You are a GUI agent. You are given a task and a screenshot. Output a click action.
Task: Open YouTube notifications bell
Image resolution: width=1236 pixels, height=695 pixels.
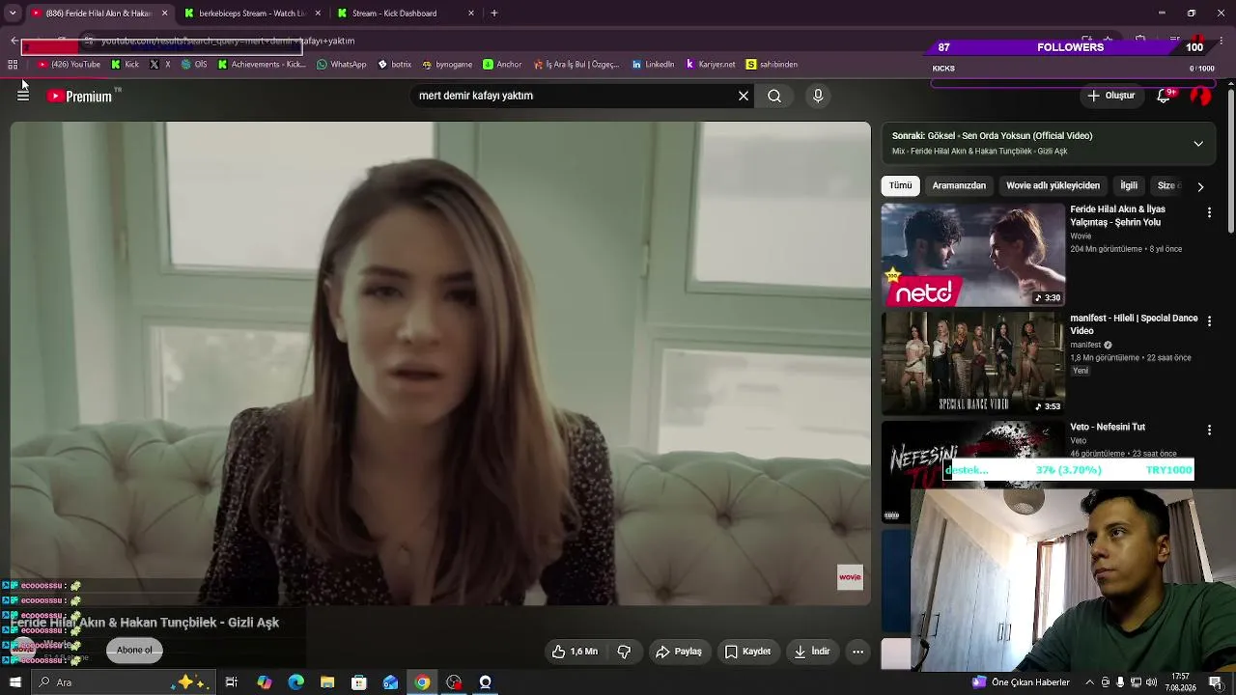click(1164, 96)
